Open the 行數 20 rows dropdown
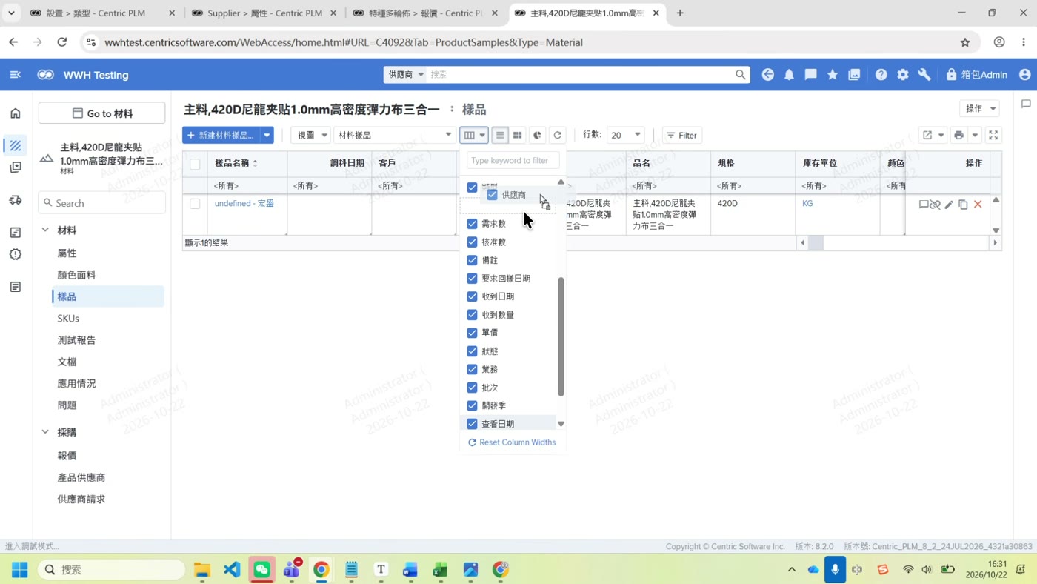This screenshot has height=584, width=1037. click(x=625, y=136)
